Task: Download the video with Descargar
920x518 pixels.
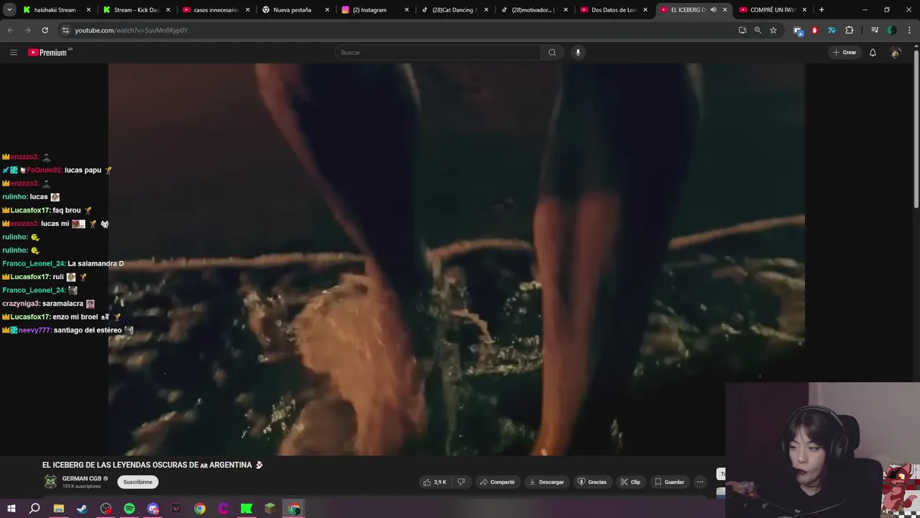Action: [x=546, y=482]
